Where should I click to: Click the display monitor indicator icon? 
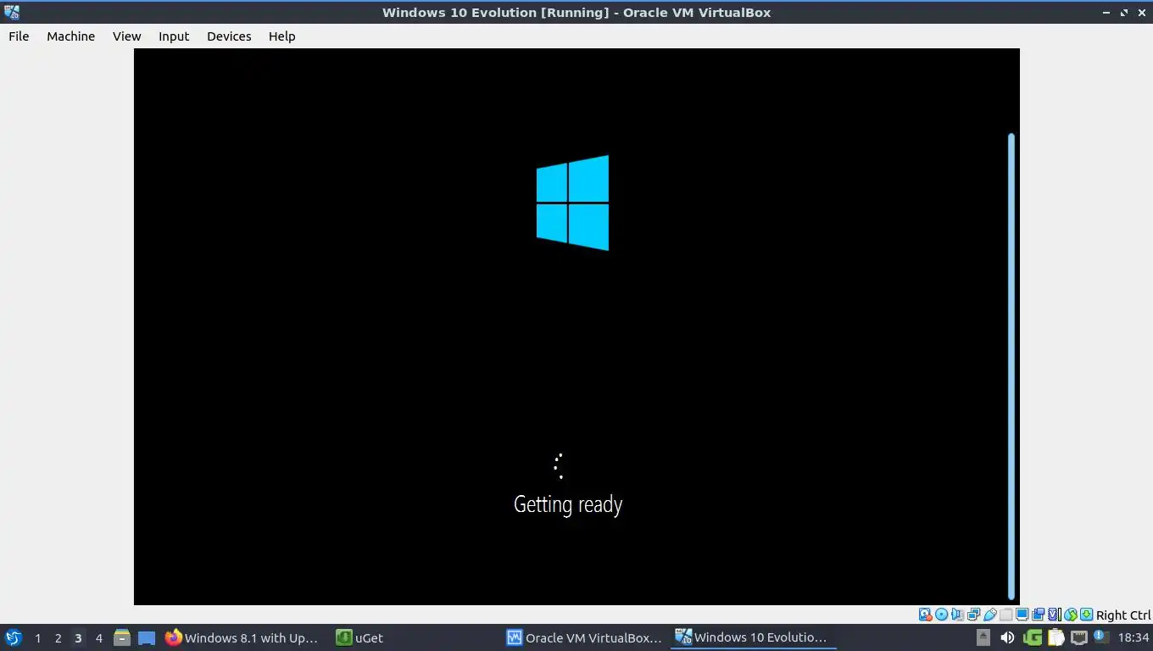(x=1022, y=615)
